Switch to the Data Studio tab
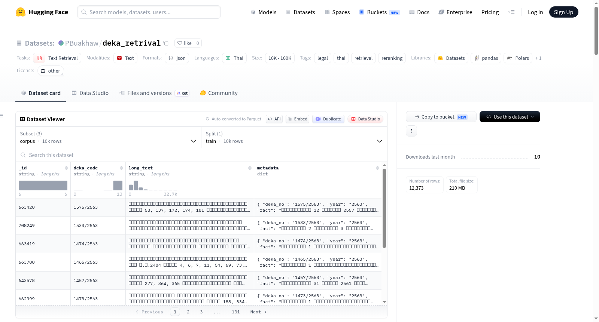 (90, 93)
